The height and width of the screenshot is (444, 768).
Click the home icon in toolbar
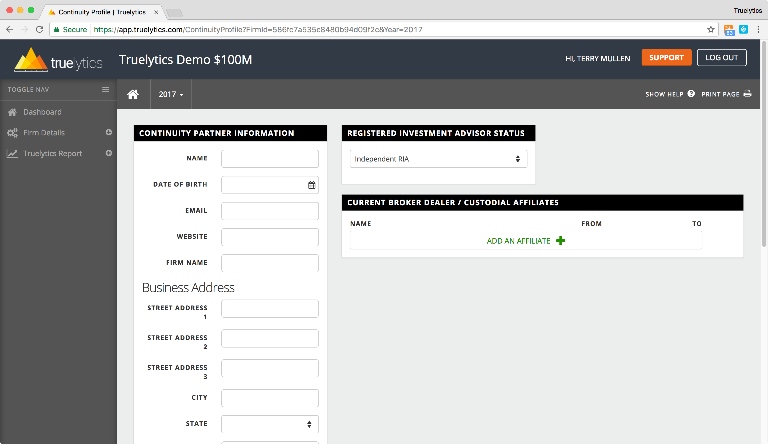click(133, 94)
